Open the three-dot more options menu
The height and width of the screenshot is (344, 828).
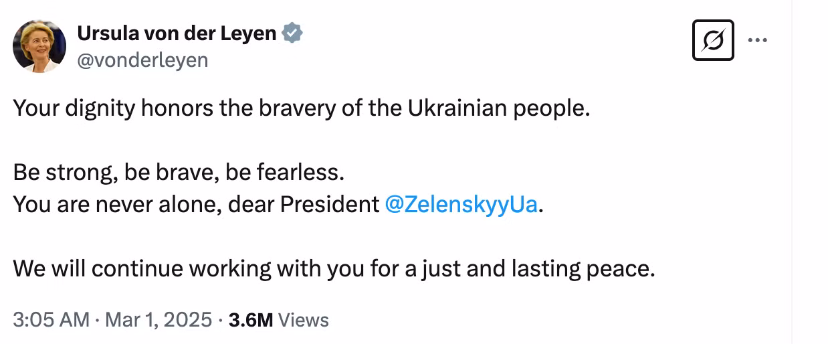(757, 40)
